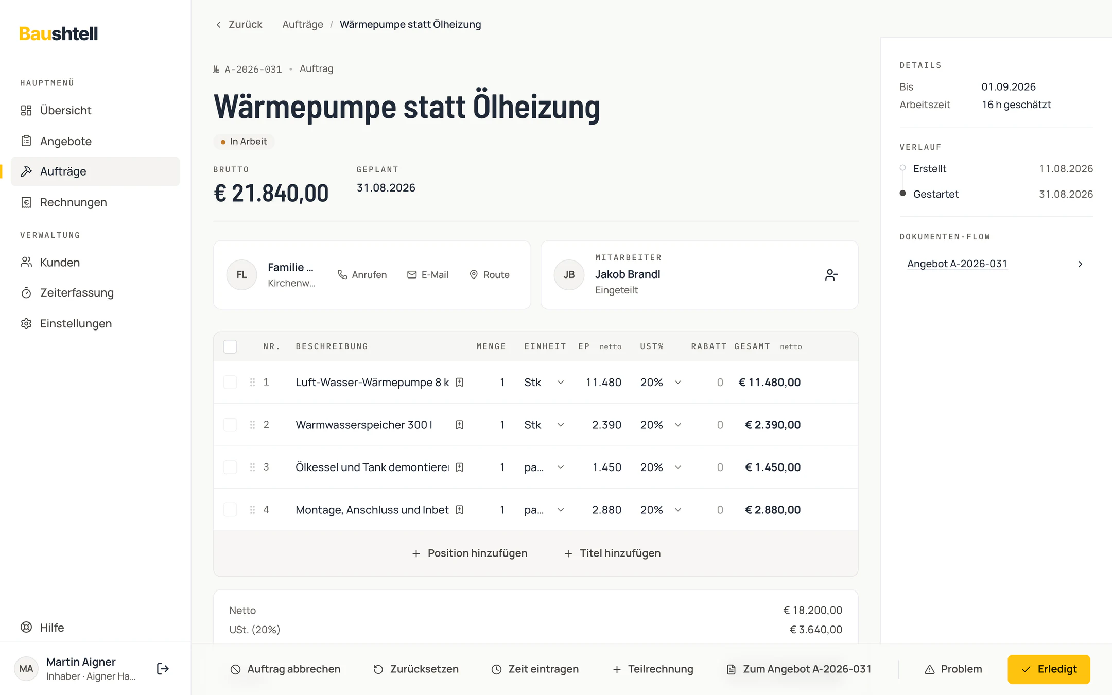Click the Baushtell logo

[x=58, y=34]
